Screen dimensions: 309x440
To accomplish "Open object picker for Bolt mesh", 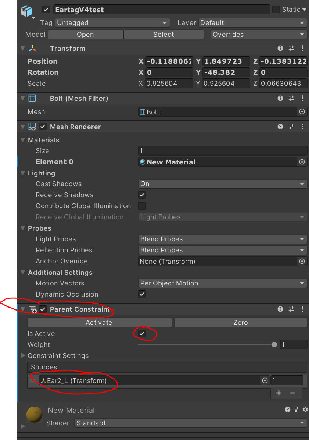I will click(302, 112).
